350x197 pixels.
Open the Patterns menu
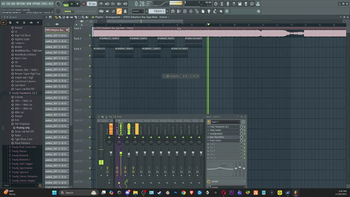pos(21,4)
